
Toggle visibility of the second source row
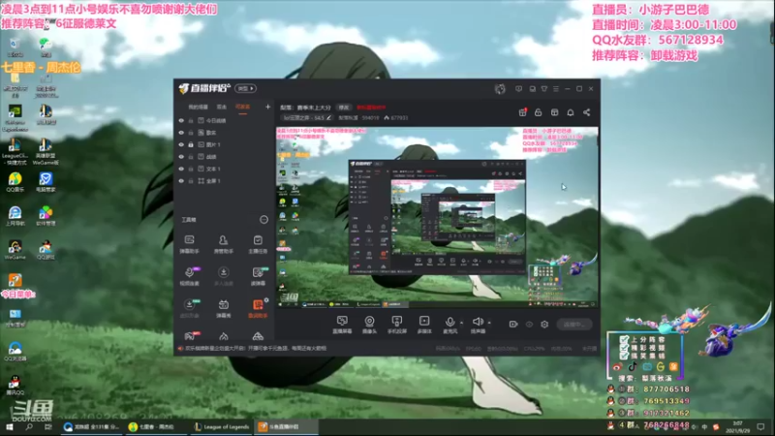[x=181, y=133]
